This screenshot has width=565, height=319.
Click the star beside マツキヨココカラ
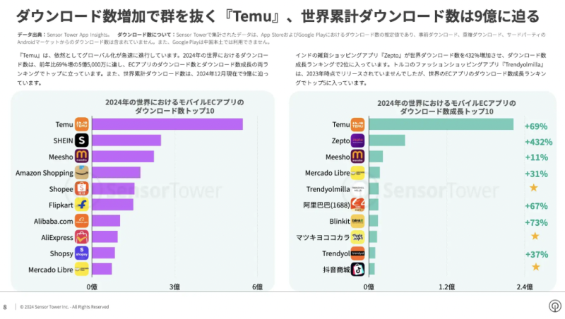coord(535,236)
